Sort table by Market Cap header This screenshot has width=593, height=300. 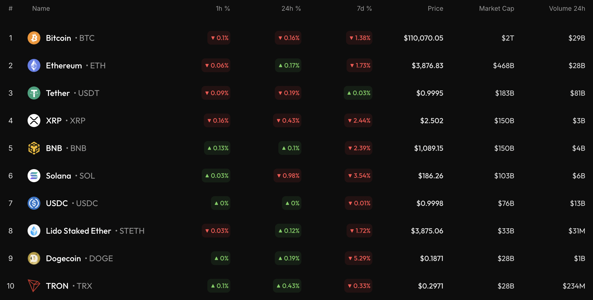click(x=496, y=9)
